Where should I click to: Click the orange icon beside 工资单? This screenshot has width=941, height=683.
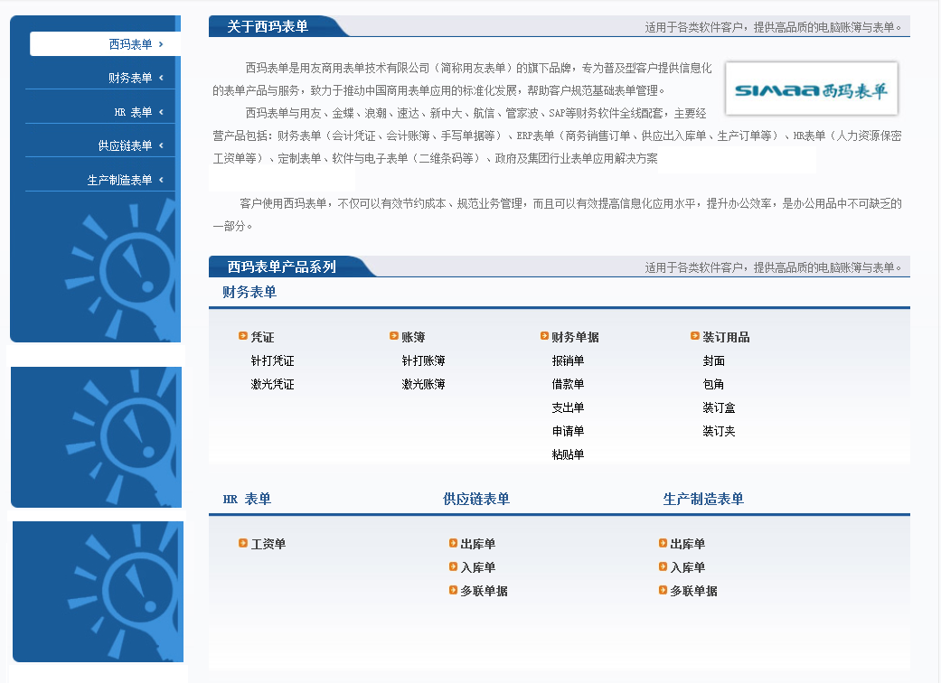point(243,543)
